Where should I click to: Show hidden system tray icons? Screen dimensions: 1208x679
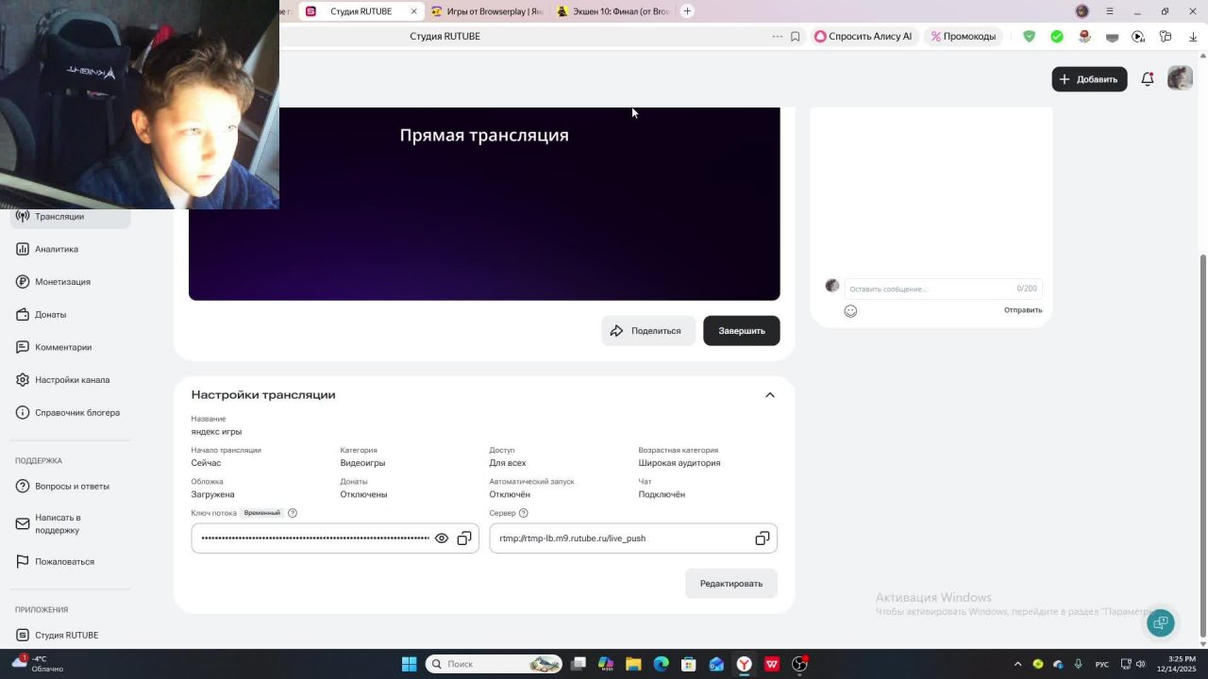pyautogui.click(x=1017, y=664)
